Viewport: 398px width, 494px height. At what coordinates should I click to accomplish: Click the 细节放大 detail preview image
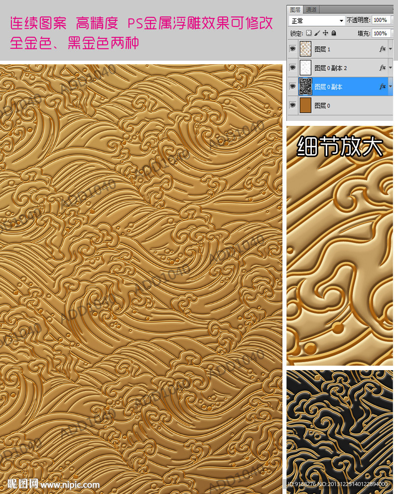[x=340, y=245]
